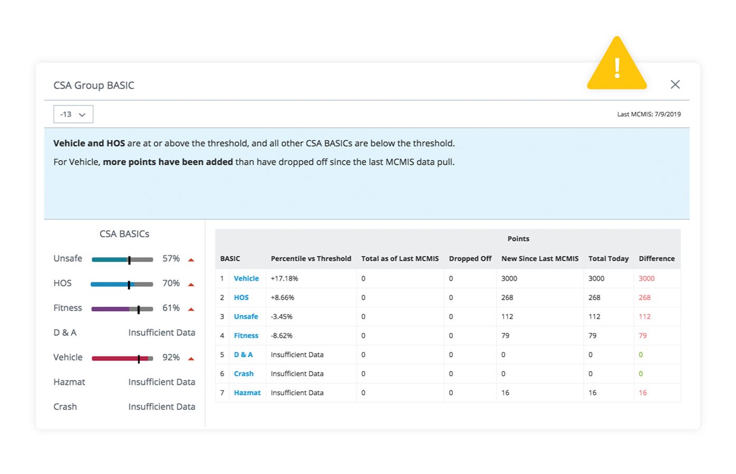Viewport: 736px width, 474px height.
Task: Click the red arrow next to Vehicle 92%
Action: (191, 359)
